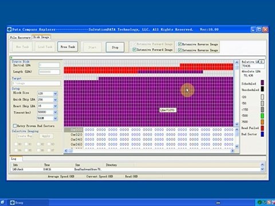Click the Bad Sector blue swatch

[262, 134]
